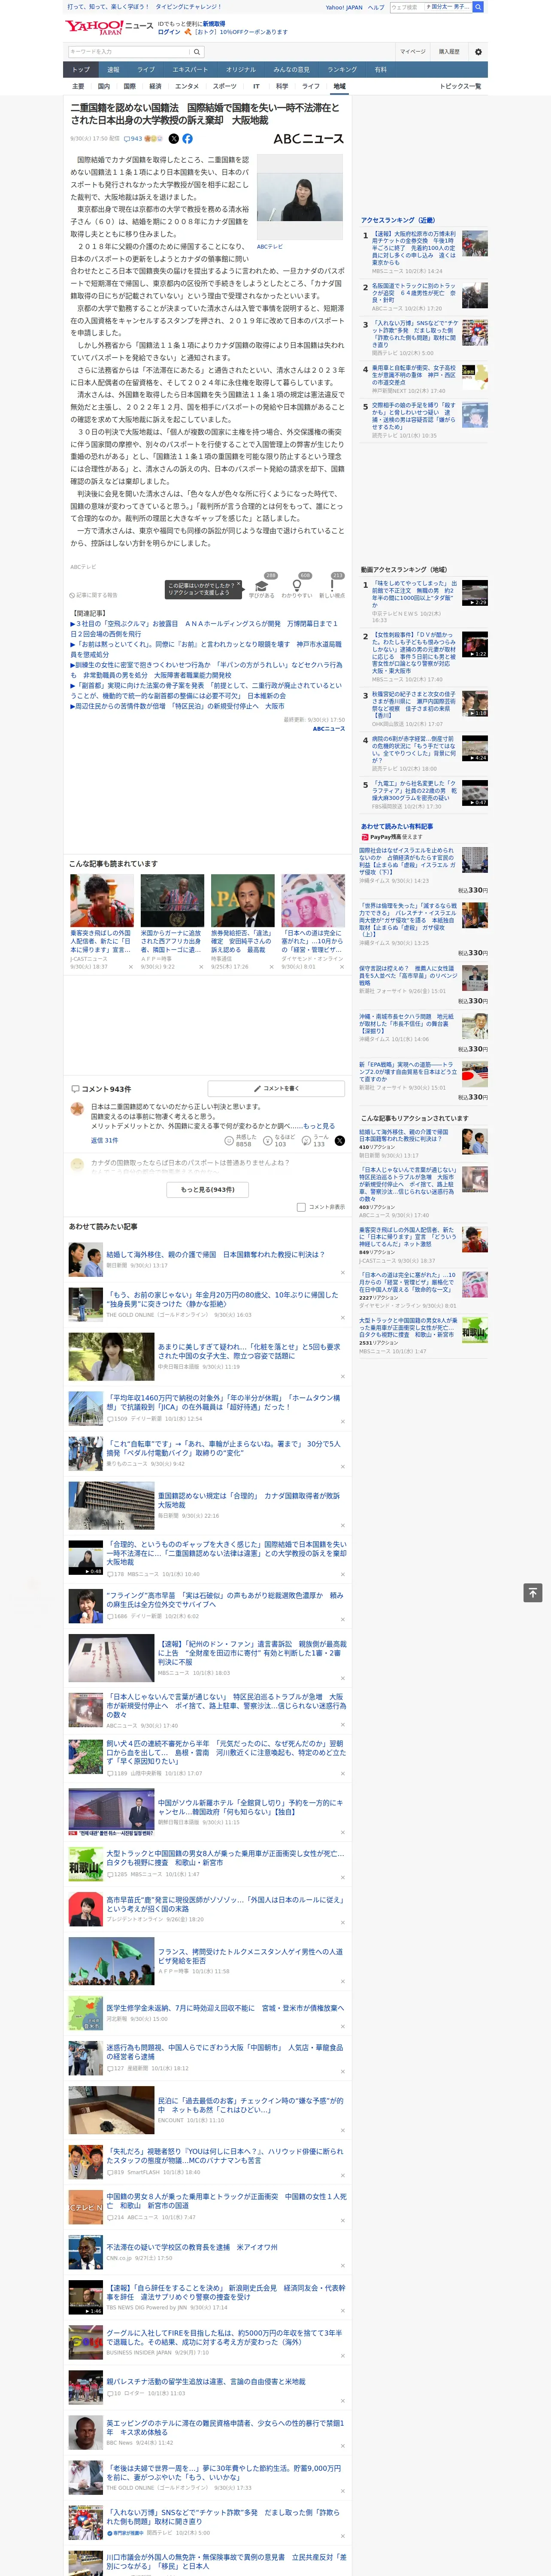The height and width of the screenshot is (2576, 551).
Task: Select the トップ tab
Action: [81, 70]
